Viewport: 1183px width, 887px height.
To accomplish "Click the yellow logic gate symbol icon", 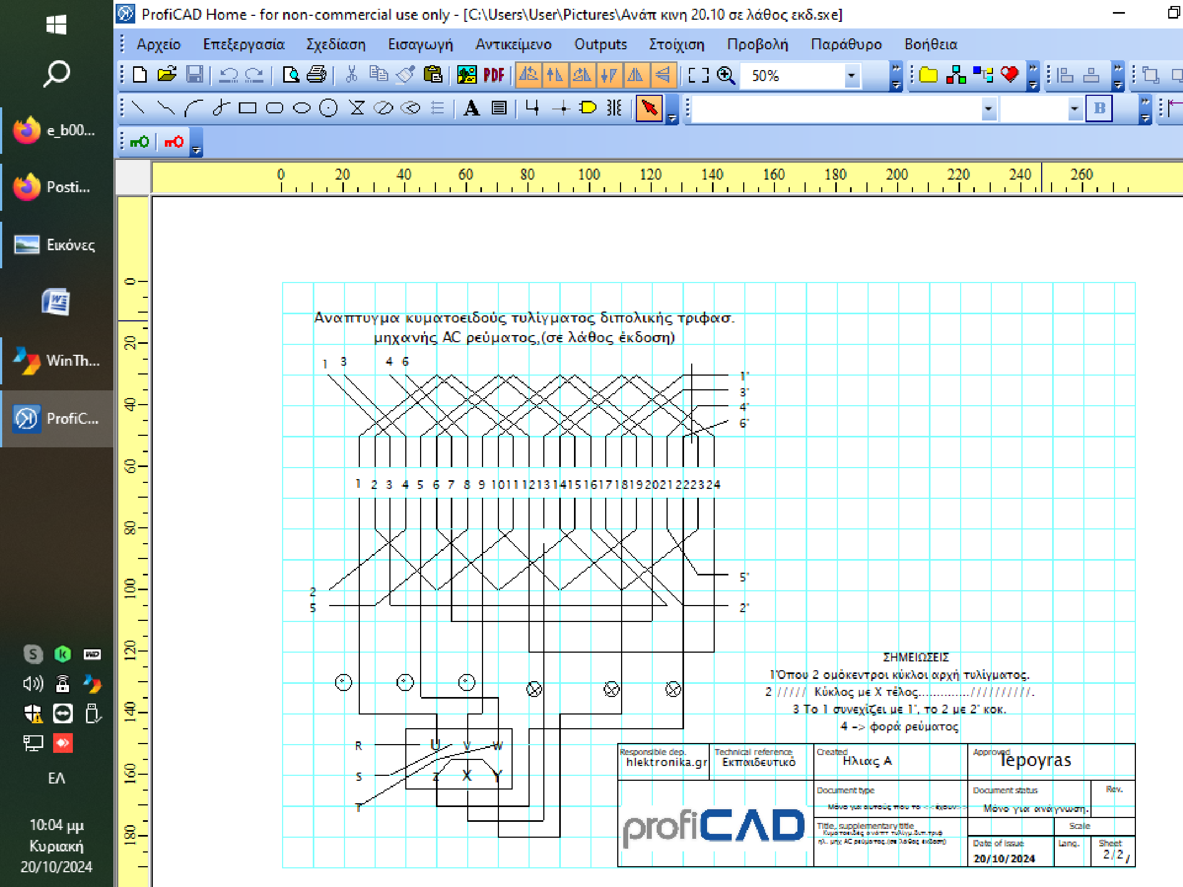I will (x=588, y=108).
